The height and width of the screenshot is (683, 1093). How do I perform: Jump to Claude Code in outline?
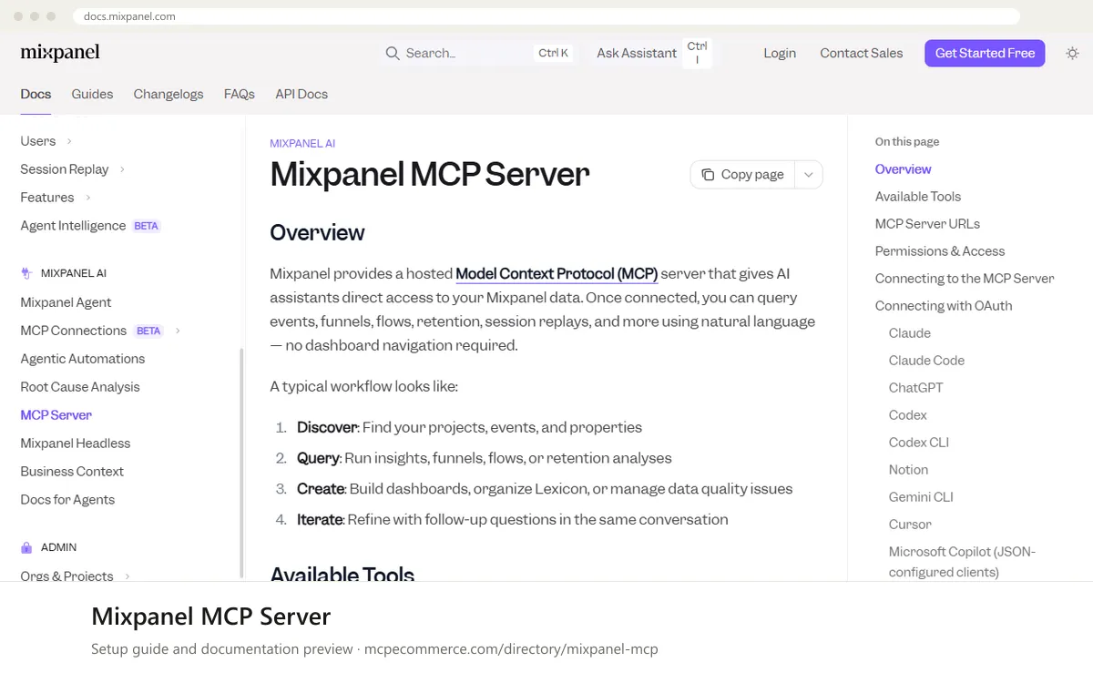[926, 361]
